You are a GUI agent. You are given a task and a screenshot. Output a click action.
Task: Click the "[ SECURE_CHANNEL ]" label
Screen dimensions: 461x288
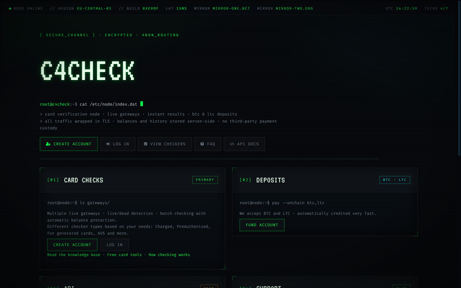coord(68,35)
